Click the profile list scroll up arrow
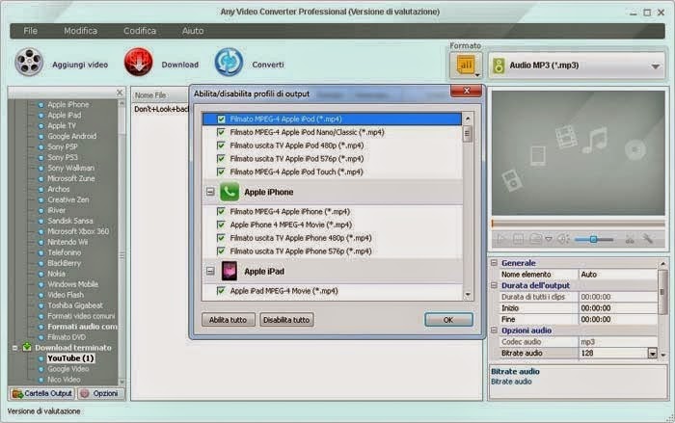The height and width of the screenshot is (423, 675). (x=468, y=119)
